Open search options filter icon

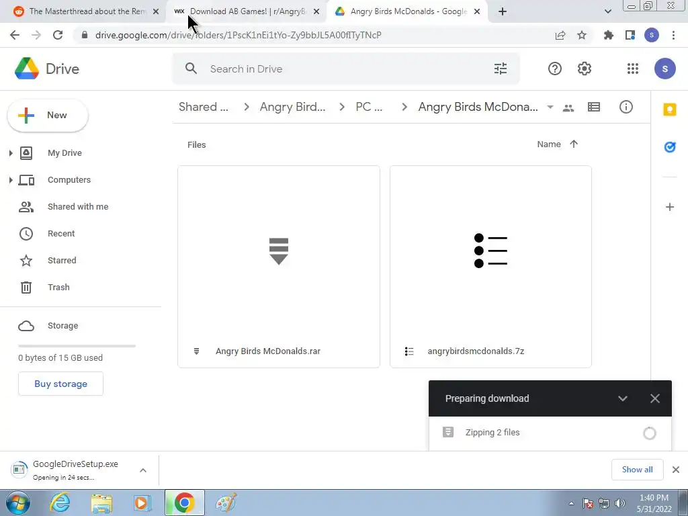coord(500,69)
